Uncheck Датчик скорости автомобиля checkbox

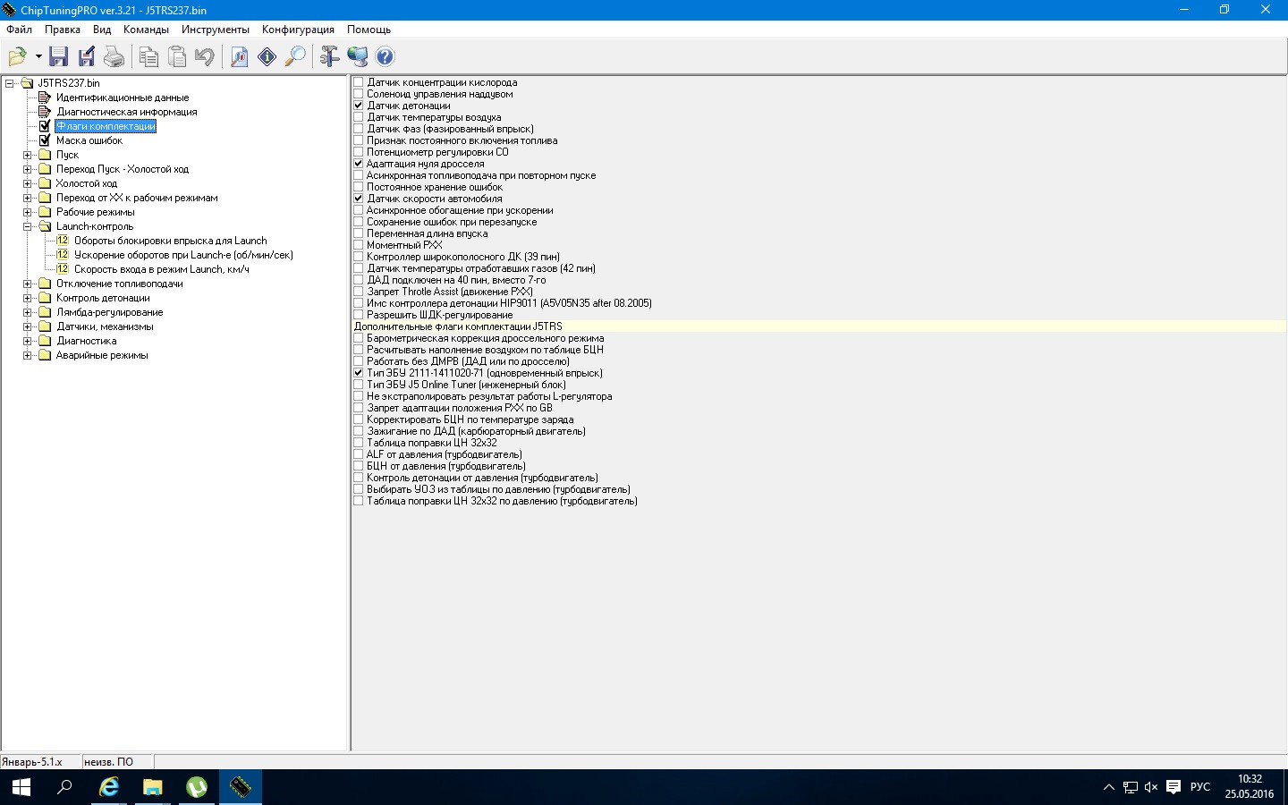coord(359,199)
